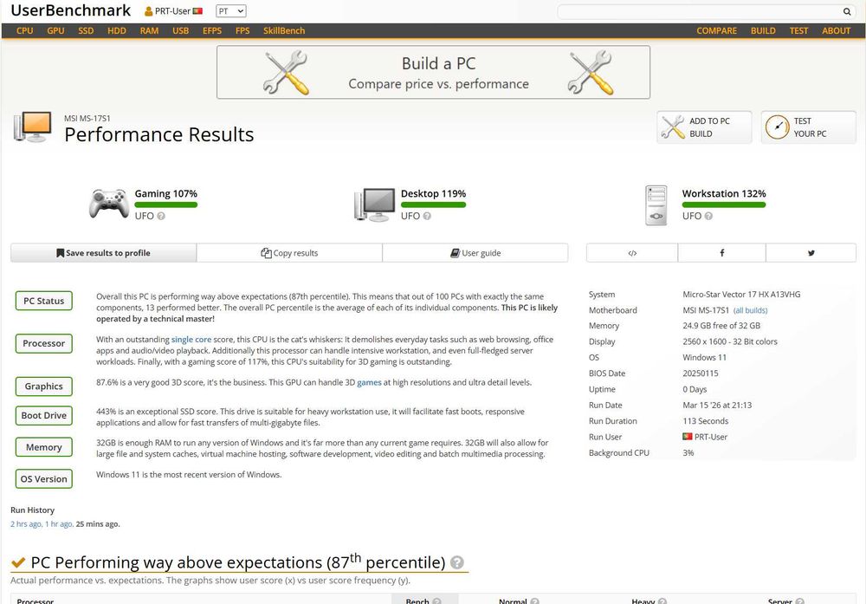This screenshot has width=866, height=604.
Task: Click the Gaming 107% green bar
Action: point(165,205)
